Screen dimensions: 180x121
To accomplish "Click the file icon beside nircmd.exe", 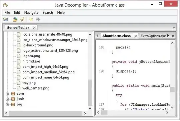I will coord(19,61).
